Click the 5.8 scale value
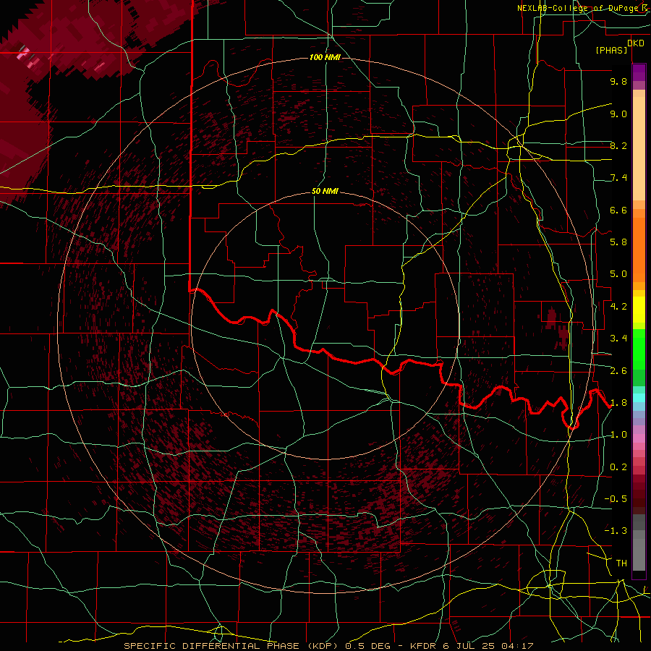This screenshot has height=651, width=651. coord(618,242)
